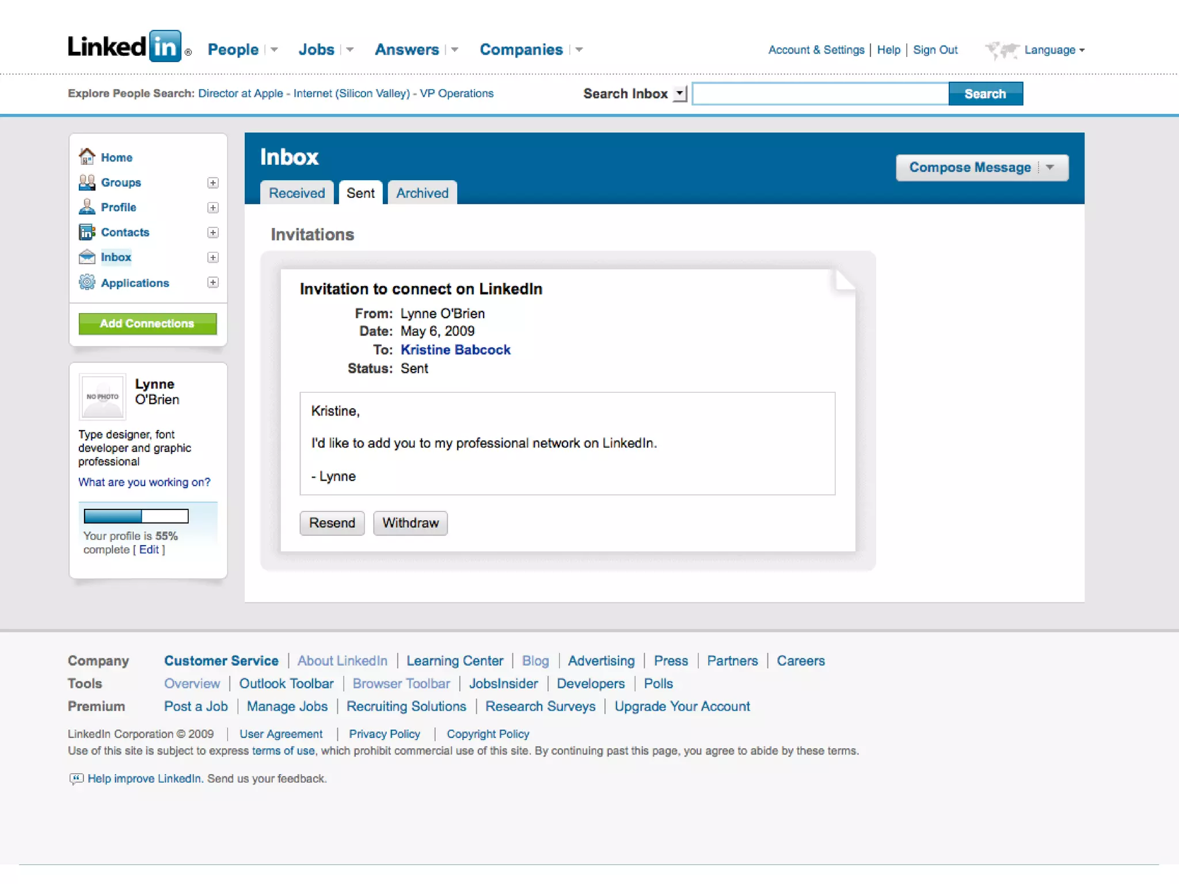Click the Groups people icon
The height and width of the screenshot is (884, 1179).
click(x=87, y=182)
